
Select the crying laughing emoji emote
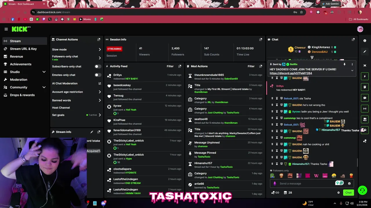tap(334, 176)
